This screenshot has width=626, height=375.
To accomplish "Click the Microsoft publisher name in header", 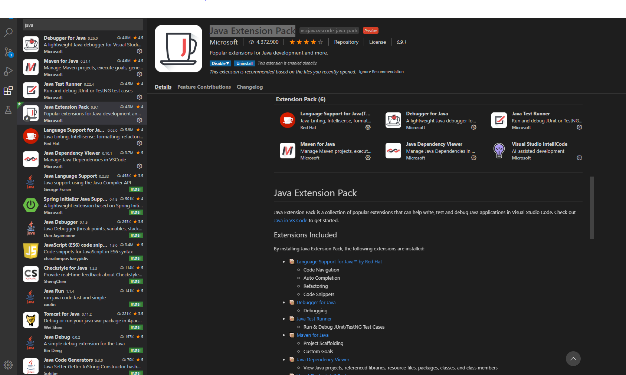I will 224,42.
